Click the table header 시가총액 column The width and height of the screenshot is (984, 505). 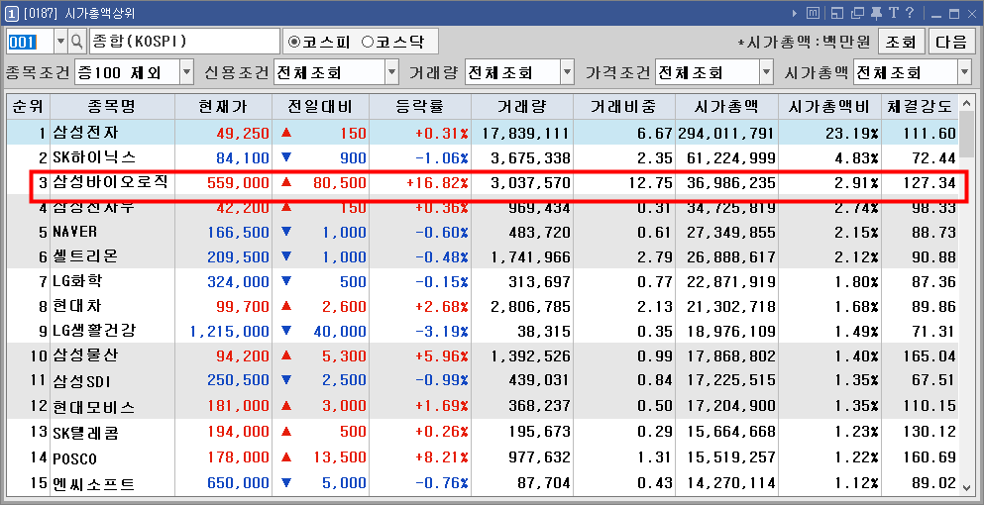point(726,107)
